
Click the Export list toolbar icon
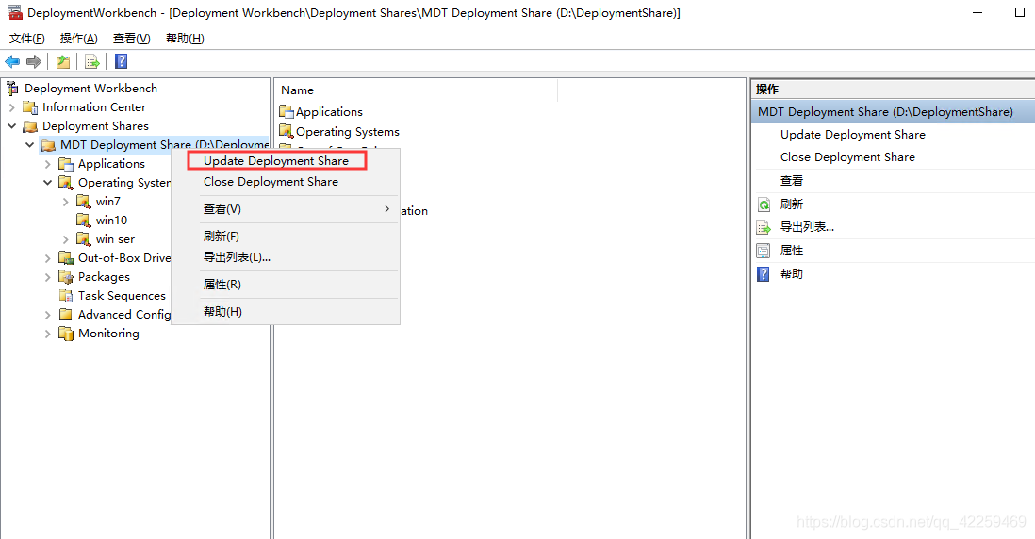click(x=92, y=61)
